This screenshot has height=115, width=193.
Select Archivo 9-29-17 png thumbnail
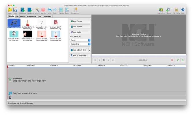click(55, 24)
